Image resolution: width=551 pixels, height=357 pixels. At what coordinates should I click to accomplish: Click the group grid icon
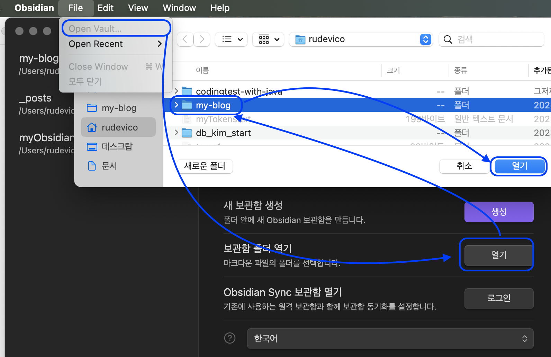point(264,39)
